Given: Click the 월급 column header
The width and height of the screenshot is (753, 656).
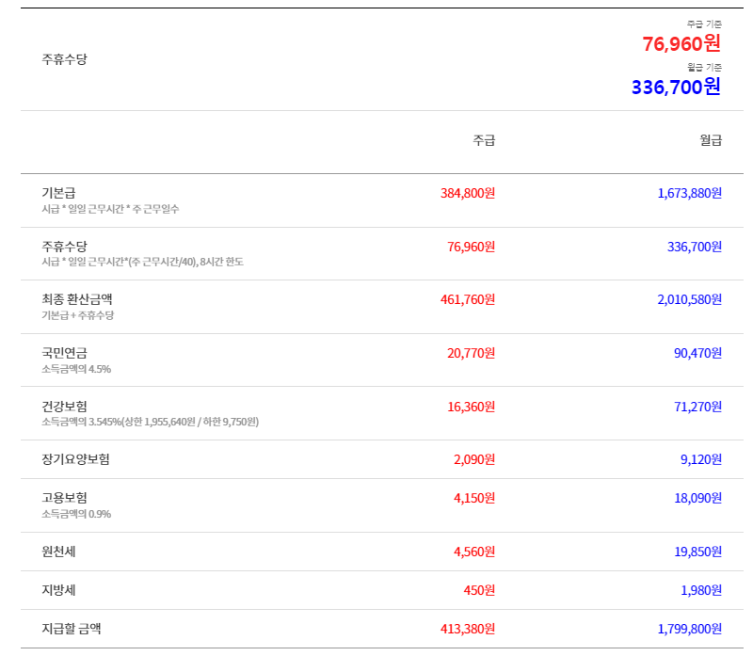Looking at the screenshot, I should [x=711, y=140].
